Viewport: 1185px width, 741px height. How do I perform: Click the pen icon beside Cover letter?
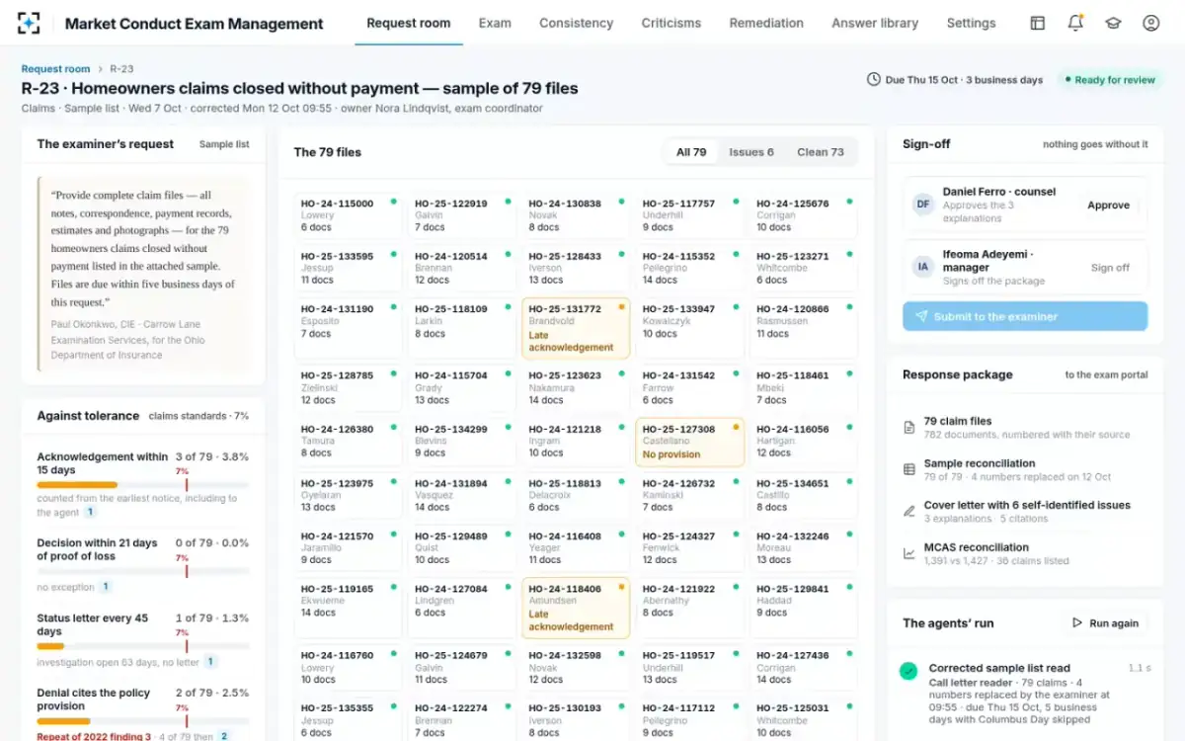909,512
